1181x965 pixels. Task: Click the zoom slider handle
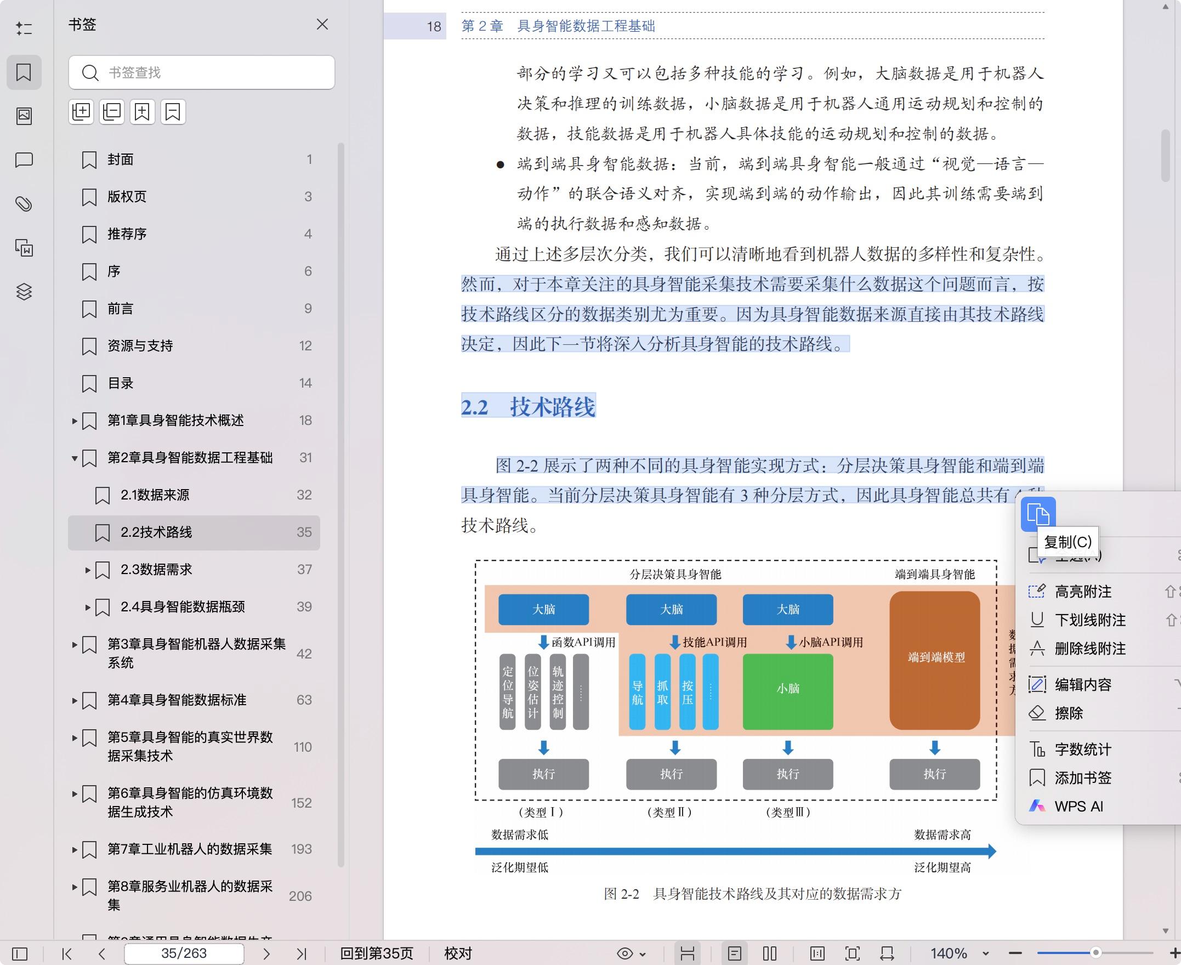pos(1095,953)
